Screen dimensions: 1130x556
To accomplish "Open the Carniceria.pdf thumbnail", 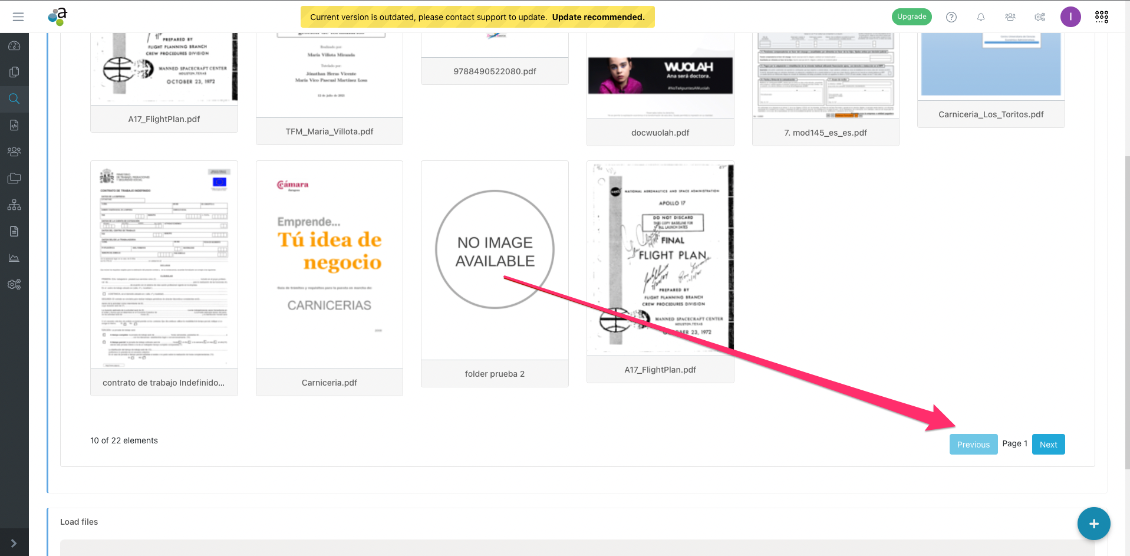I will click(x=330, y=265).
